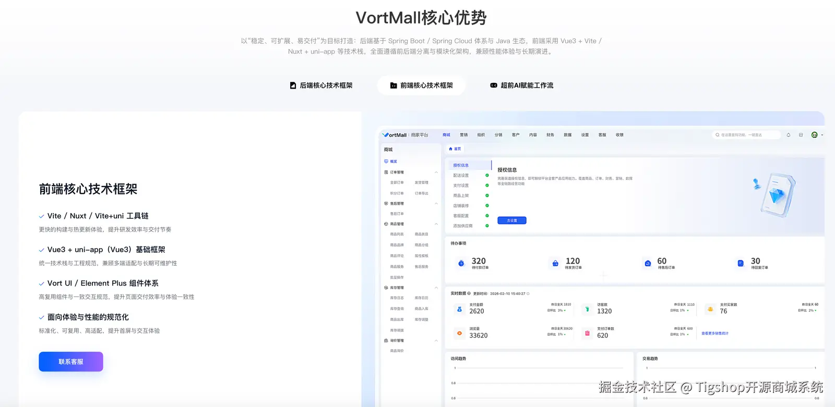Open the 超前AI赋能工作流 tab

522,85
